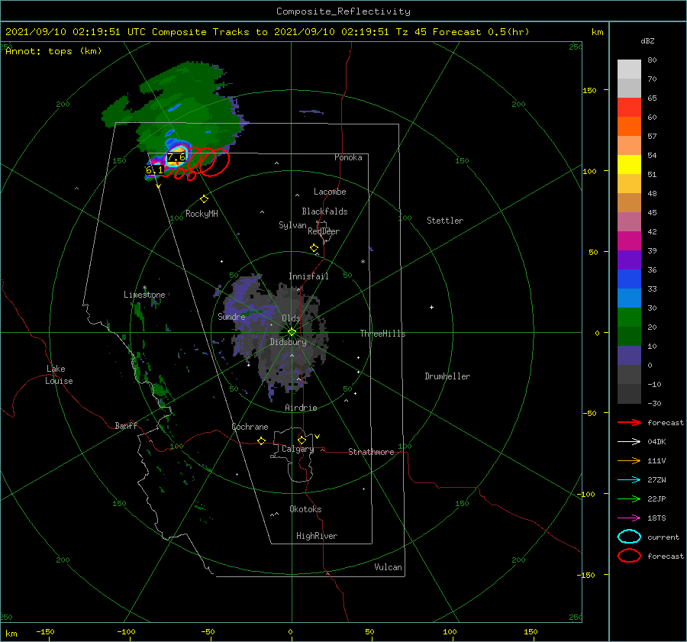Click the Annot: tops (km) label
The image size is (687, 642).
point(53,51)
